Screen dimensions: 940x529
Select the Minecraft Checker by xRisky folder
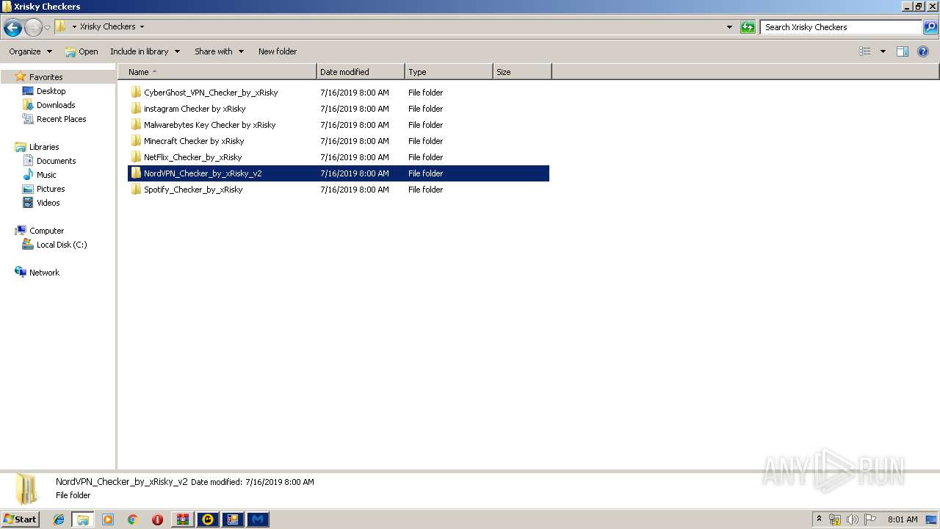click(339, 141)
